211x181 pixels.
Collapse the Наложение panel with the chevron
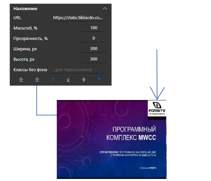[105, 8]
